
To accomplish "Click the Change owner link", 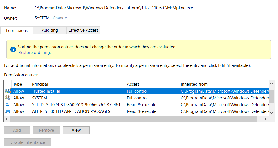I will (x=60, y=18).
